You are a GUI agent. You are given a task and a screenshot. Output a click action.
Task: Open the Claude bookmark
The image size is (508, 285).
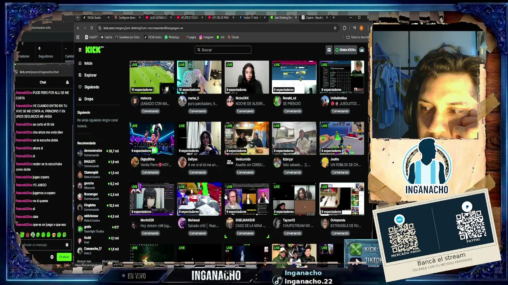233,37
